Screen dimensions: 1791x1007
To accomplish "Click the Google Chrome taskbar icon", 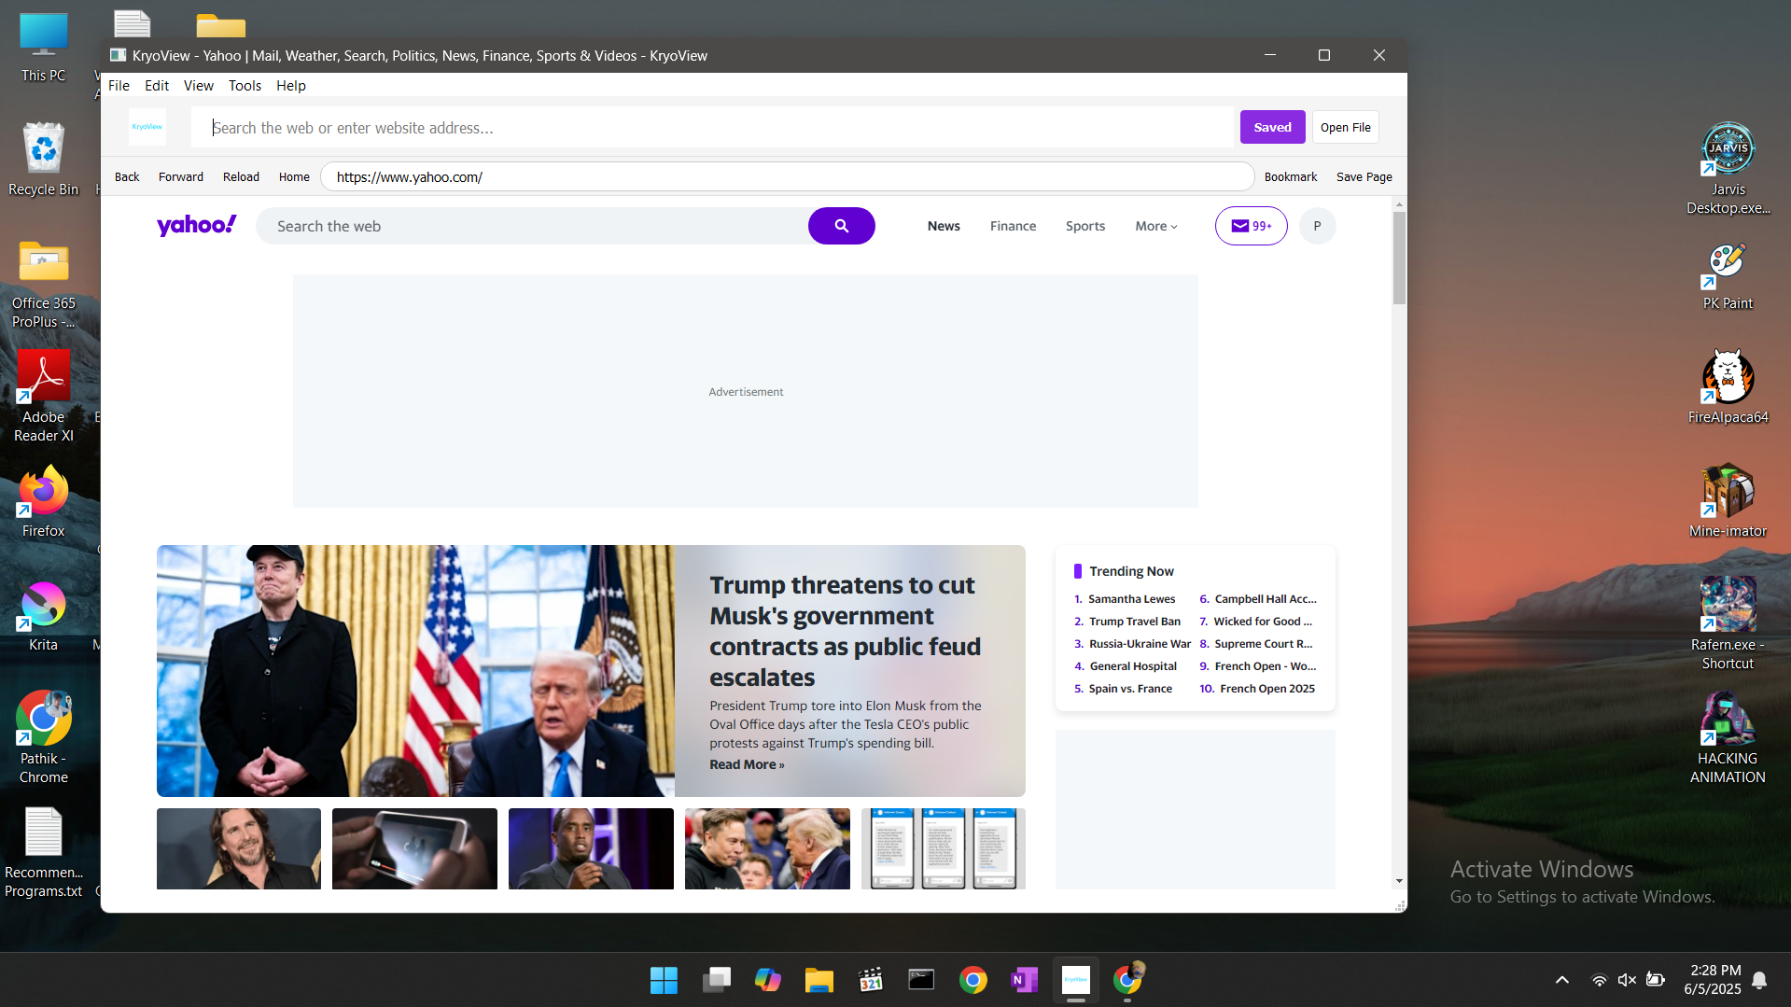I will click(972, 980).
